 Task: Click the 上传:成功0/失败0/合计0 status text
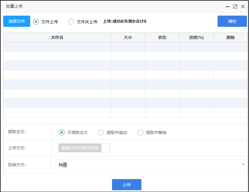coord(125,21)
